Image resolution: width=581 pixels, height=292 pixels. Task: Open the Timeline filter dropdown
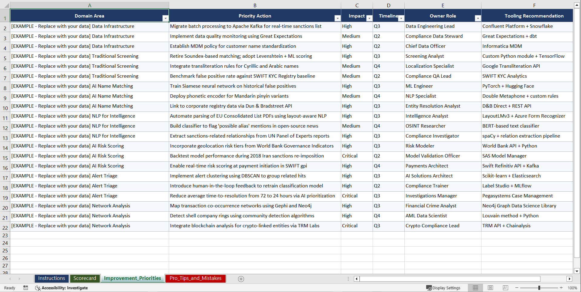[401, 18]
